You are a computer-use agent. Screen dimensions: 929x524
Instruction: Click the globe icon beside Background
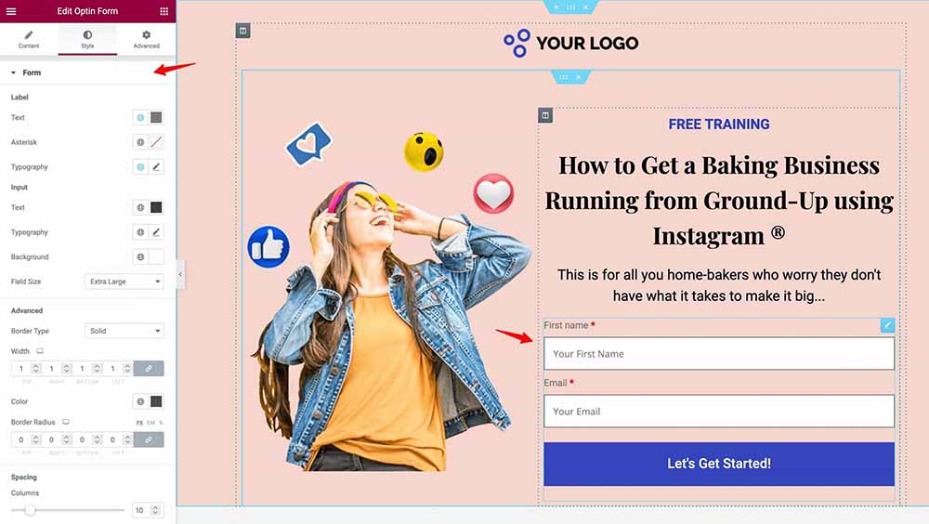(x=140, y=257)
